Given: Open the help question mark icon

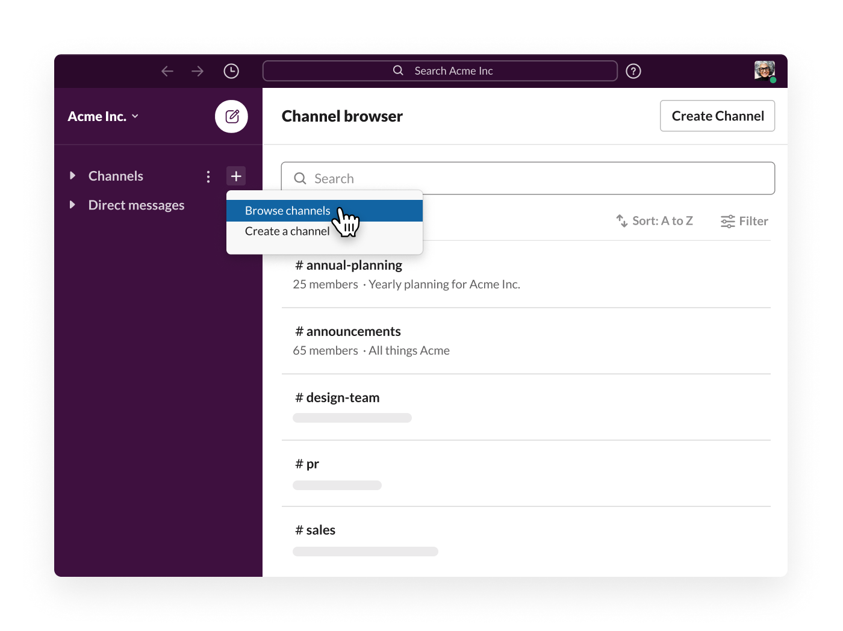Looking at the screenshot, I should coord(633,71).
